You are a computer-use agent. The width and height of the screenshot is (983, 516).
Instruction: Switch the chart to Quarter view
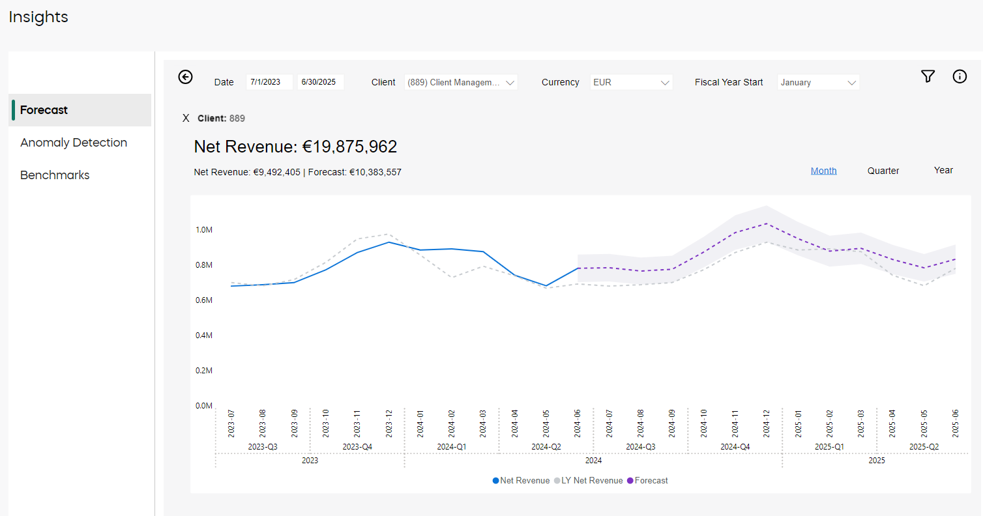[883, 171]
